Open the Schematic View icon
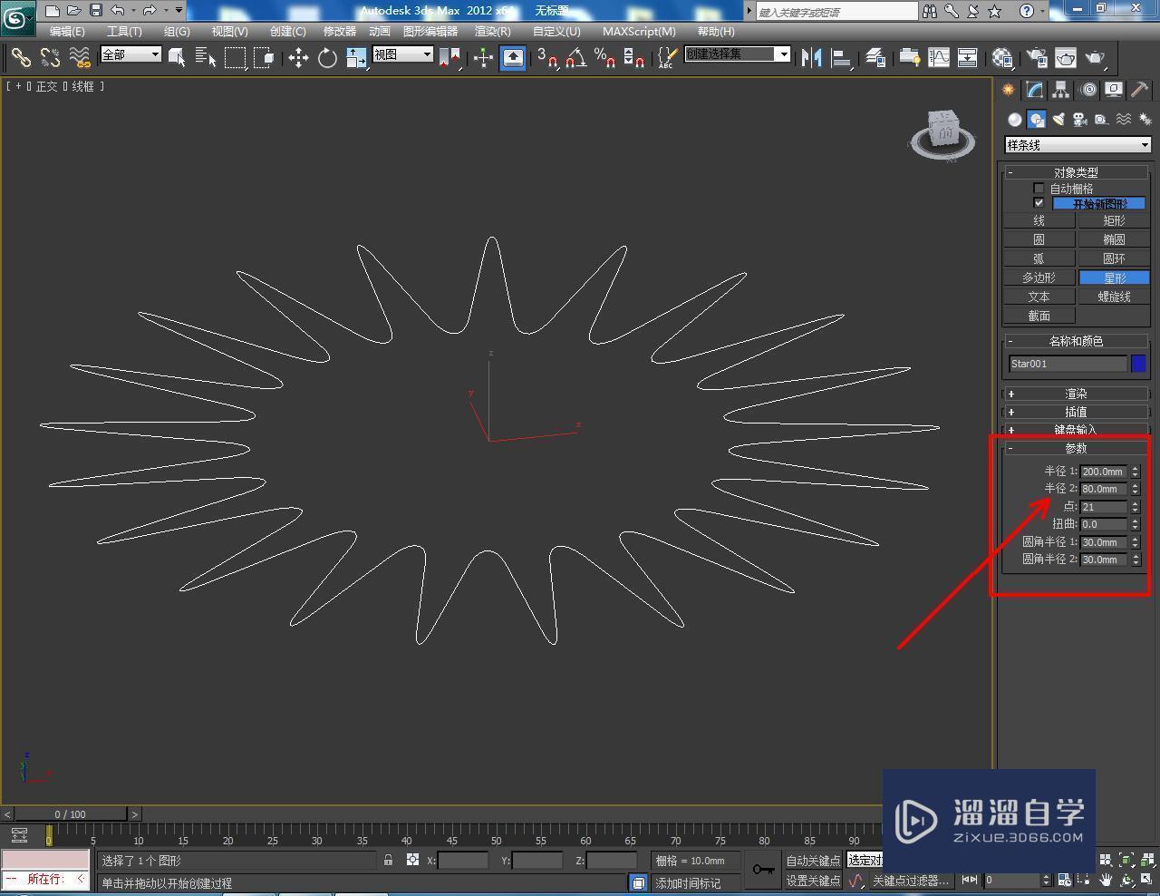1160x896 pixels. click(968, 58)
